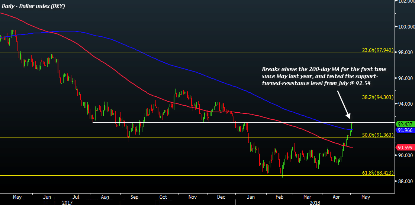Click the 38.2%(94.303) Fibonacci label

click(377, 96)
